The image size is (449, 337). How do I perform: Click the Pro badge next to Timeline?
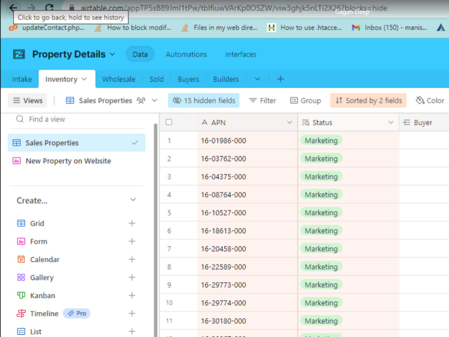point(77,314)
